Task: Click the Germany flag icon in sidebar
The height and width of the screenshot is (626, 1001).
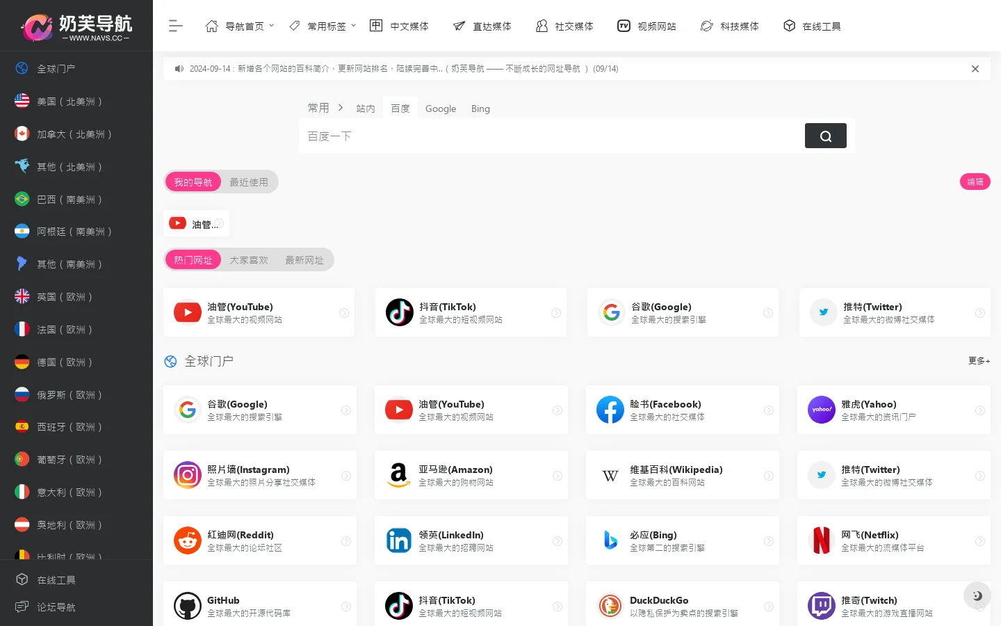Action: pyautogui.click(x=22, y=362)
